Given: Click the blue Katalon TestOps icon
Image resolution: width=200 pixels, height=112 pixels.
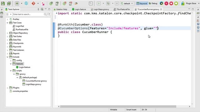Looking at the screenshot, I should (x=26, y=3).
